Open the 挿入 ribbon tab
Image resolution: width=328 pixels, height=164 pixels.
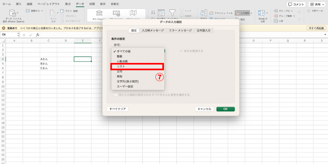pos(19,4)
